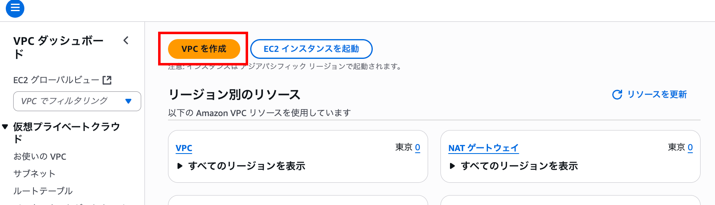Open the VPC でフィルタリング dropdown arrow
This screenshot has height=205, width=715.
point(128,101)
